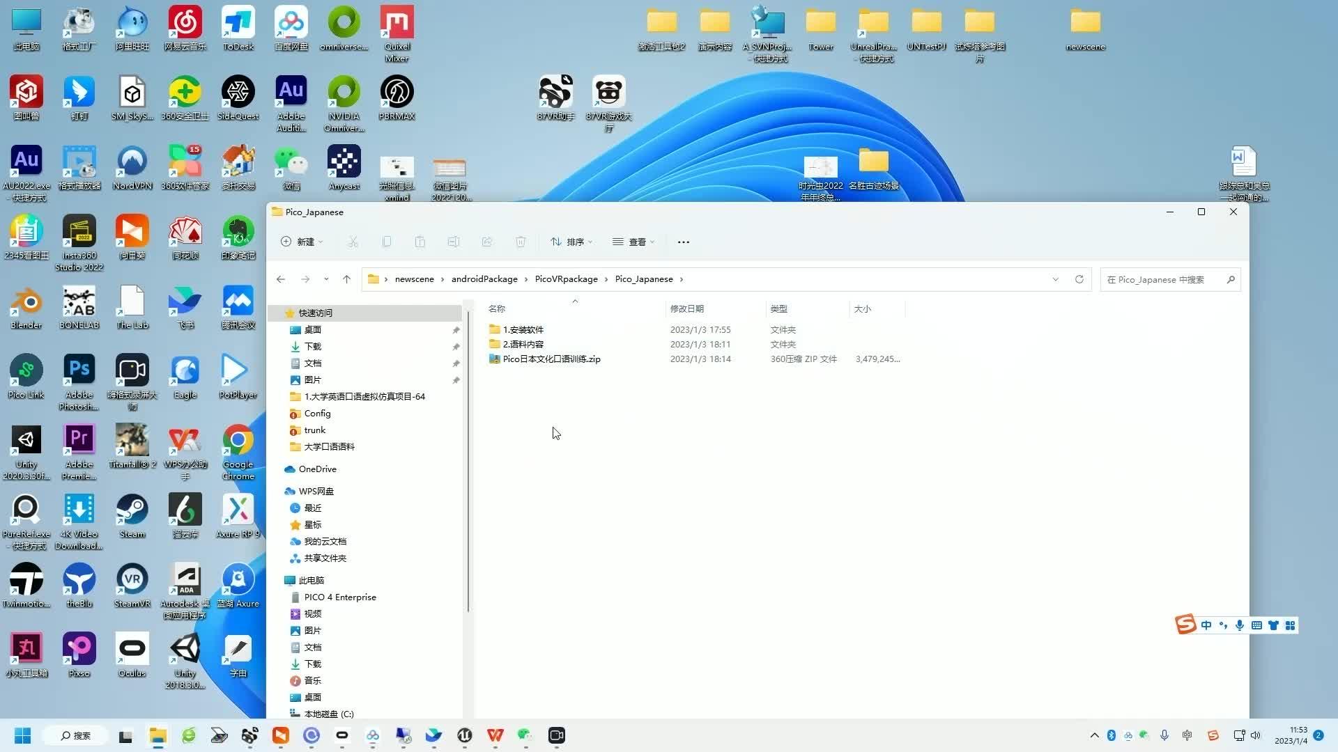Click the newscene breadcrumb segment

coord(415,279)
